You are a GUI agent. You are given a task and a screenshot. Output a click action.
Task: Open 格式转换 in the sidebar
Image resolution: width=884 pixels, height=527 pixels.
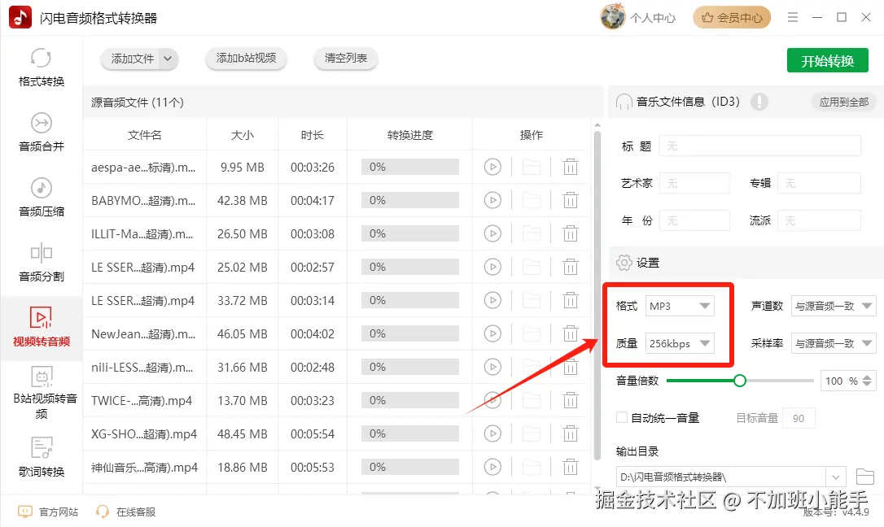point(42,68)
